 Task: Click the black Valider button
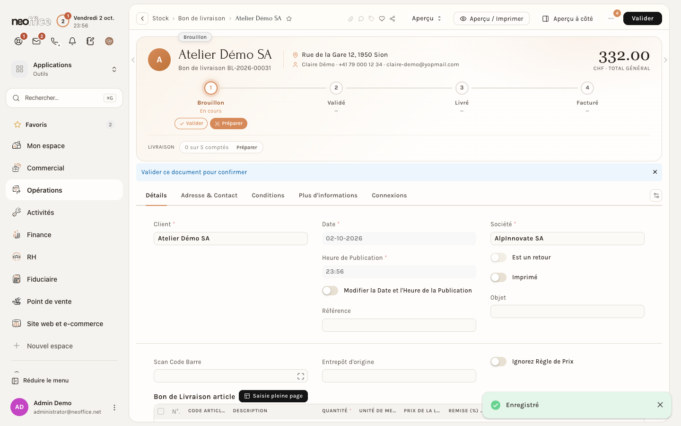point(642,18)
